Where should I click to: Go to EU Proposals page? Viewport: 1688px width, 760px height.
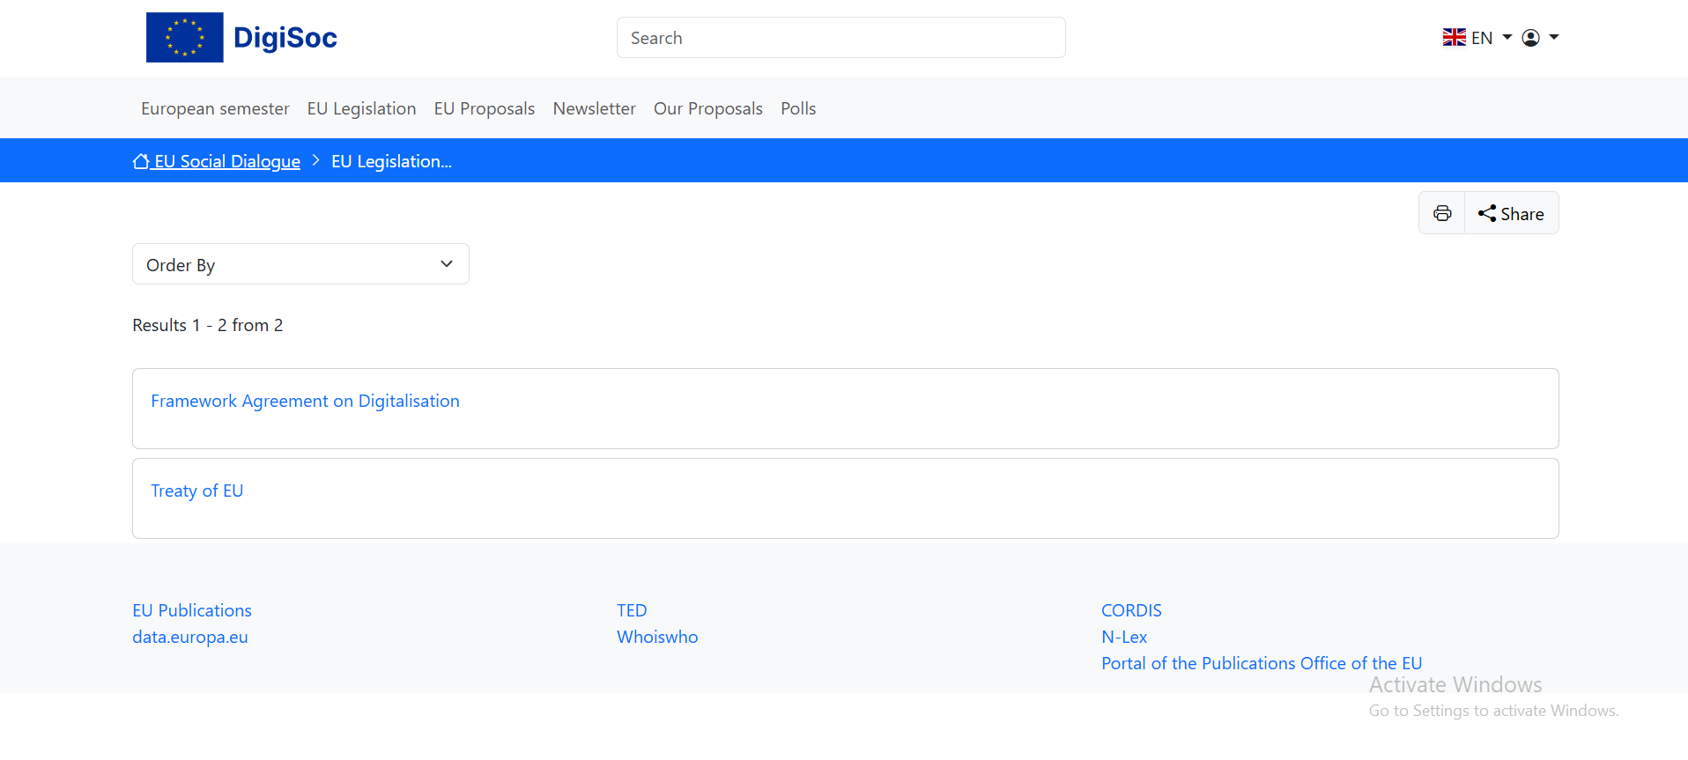coord(484,108)
